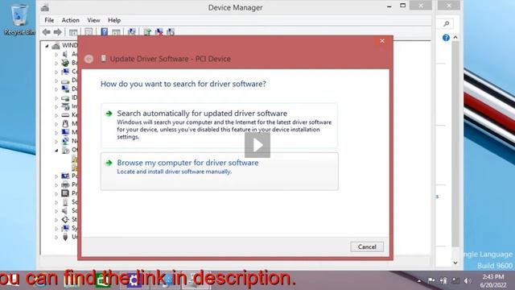The height and width of the screenshot is (290, 515).
Task: Collapse the root computer node in device tree
Action: (x=47, y=46)
